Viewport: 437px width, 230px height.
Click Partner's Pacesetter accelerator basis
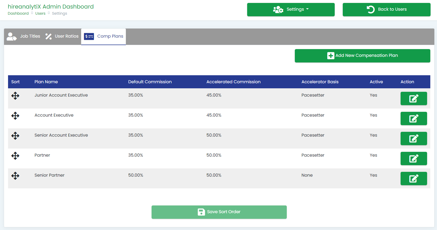pyautogui.click(x=313, y=155)
